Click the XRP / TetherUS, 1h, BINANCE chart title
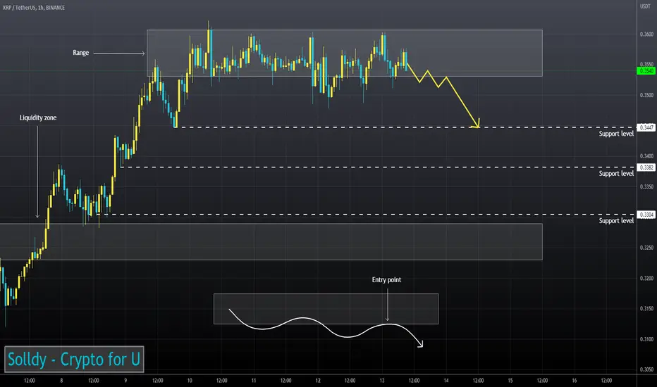 [x=34, y=8]
